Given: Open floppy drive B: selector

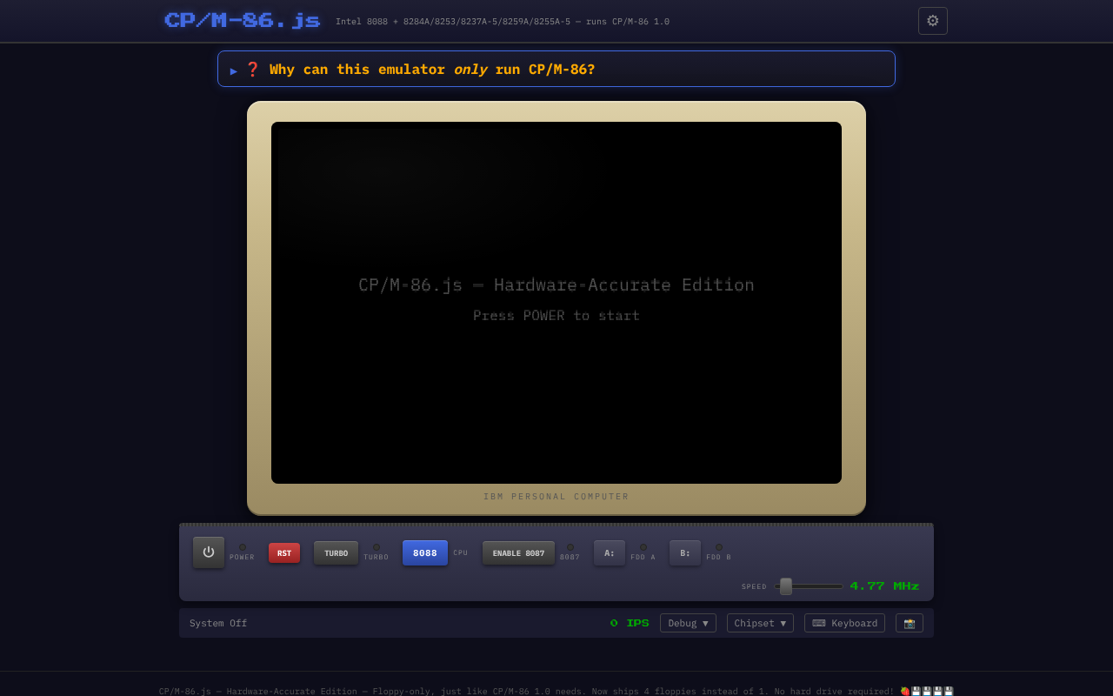Looking at the screenshot, I should point(685,553).
